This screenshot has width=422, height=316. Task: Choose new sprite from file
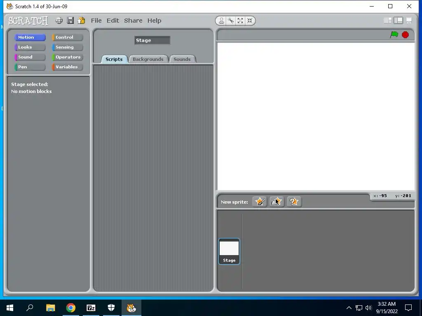click(x=277, y=202)
